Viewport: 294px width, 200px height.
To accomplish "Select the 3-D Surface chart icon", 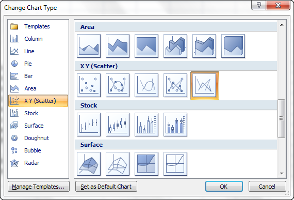I will coord(89,164).
